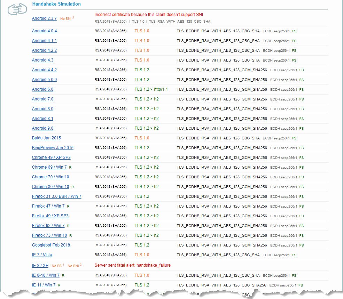
Task: Open the Baidu Jan 2015 link
Action: 46,138
